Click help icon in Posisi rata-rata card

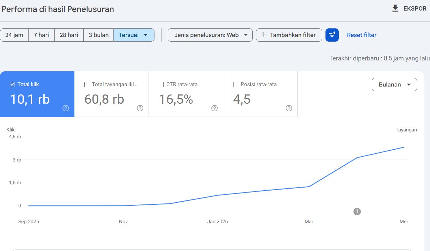tap(289, 108)
